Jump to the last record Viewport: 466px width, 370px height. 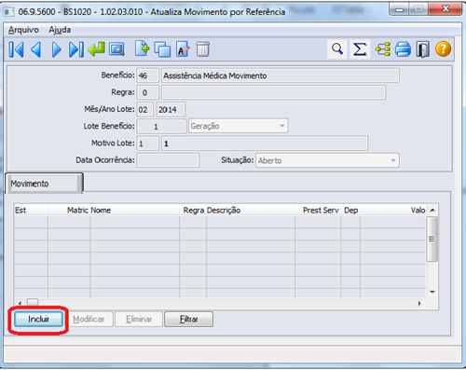point(76,49)
